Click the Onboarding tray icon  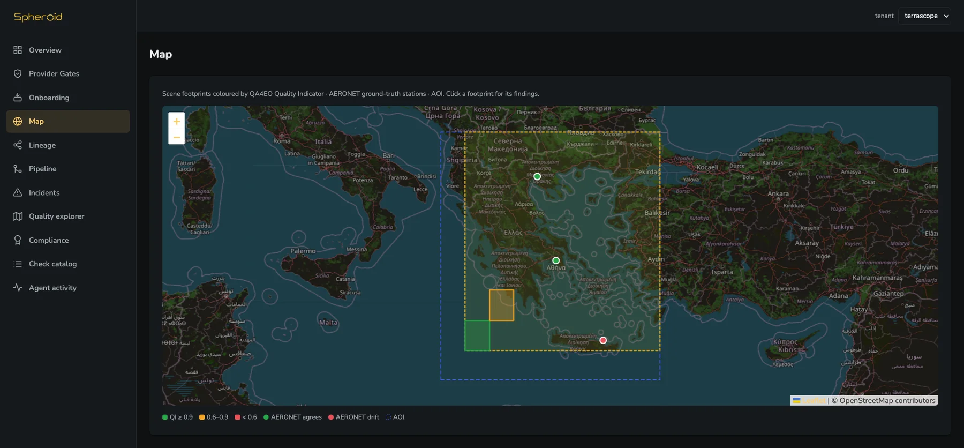pos(18,98)
